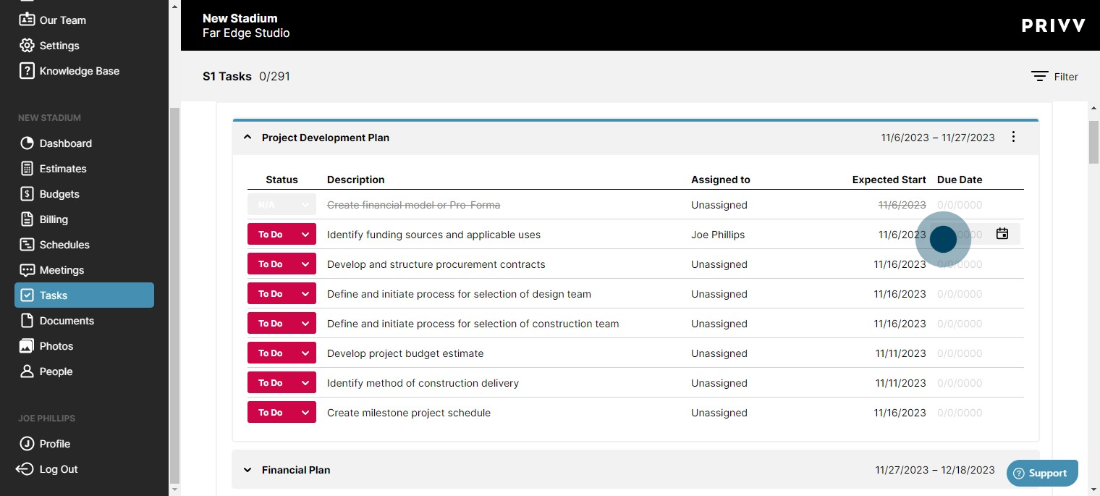Click the sidebar vertical scrollbar
The image size is (1100, 496).
pyautogui.click(x=174, y=295)
